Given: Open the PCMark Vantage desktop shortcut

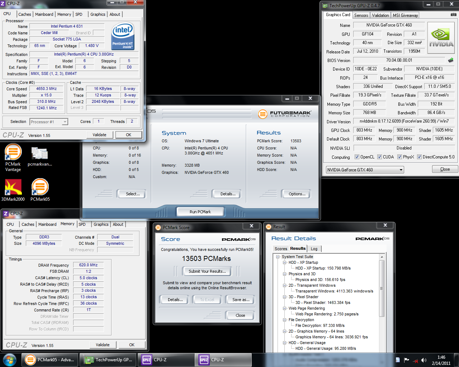Looking at the screenshot, I should click(x=13, y=158).
